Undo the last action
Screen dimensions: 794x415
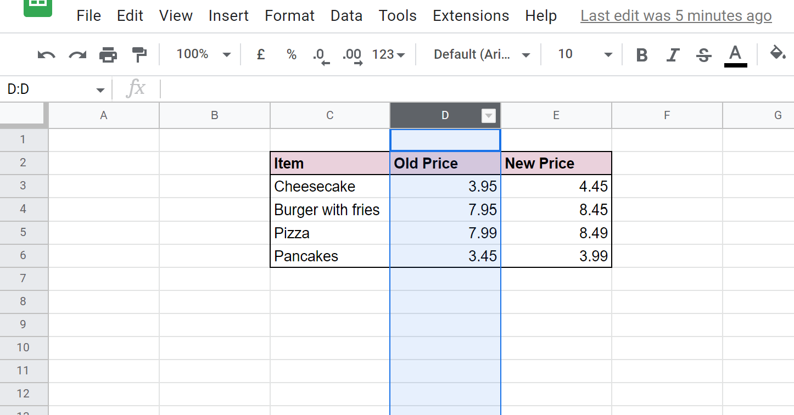46,54
